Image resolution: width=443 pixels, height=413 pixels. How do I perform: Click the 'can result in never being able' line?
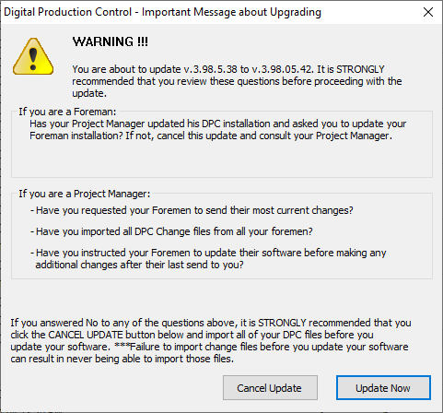click(x=122, y=359)
